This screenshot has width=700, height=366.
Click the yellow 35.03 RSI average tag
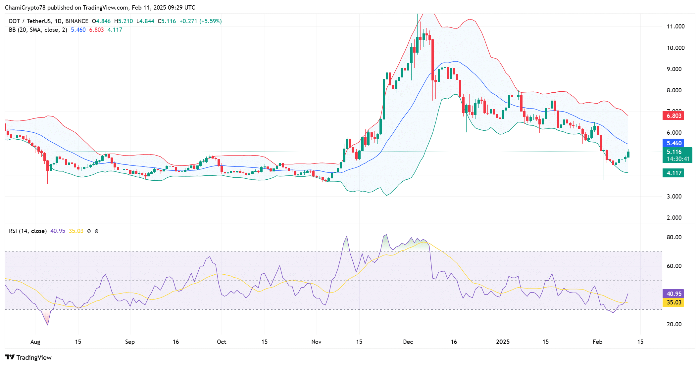(674, 302)
